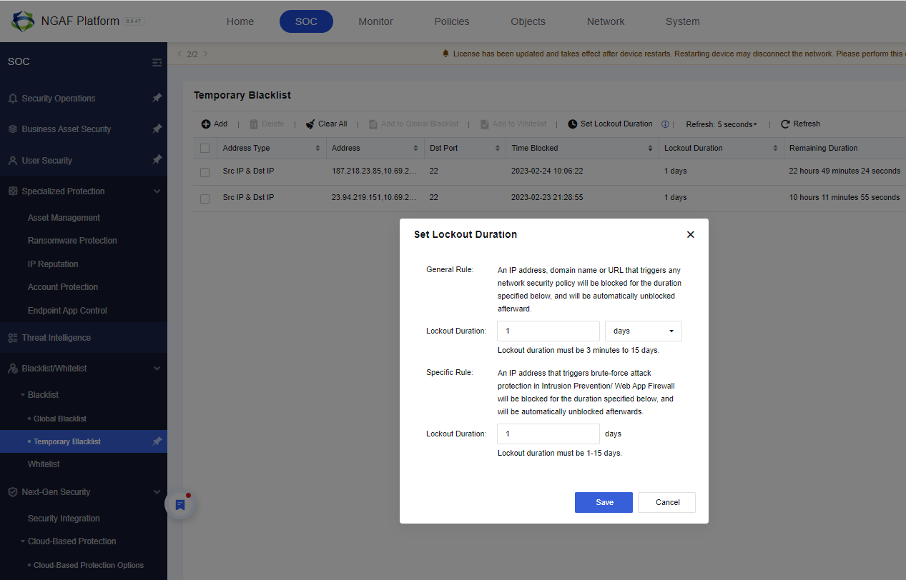Open the Refresh: 5 seconds dropdown
906x580 pixels.
(722, 124)
